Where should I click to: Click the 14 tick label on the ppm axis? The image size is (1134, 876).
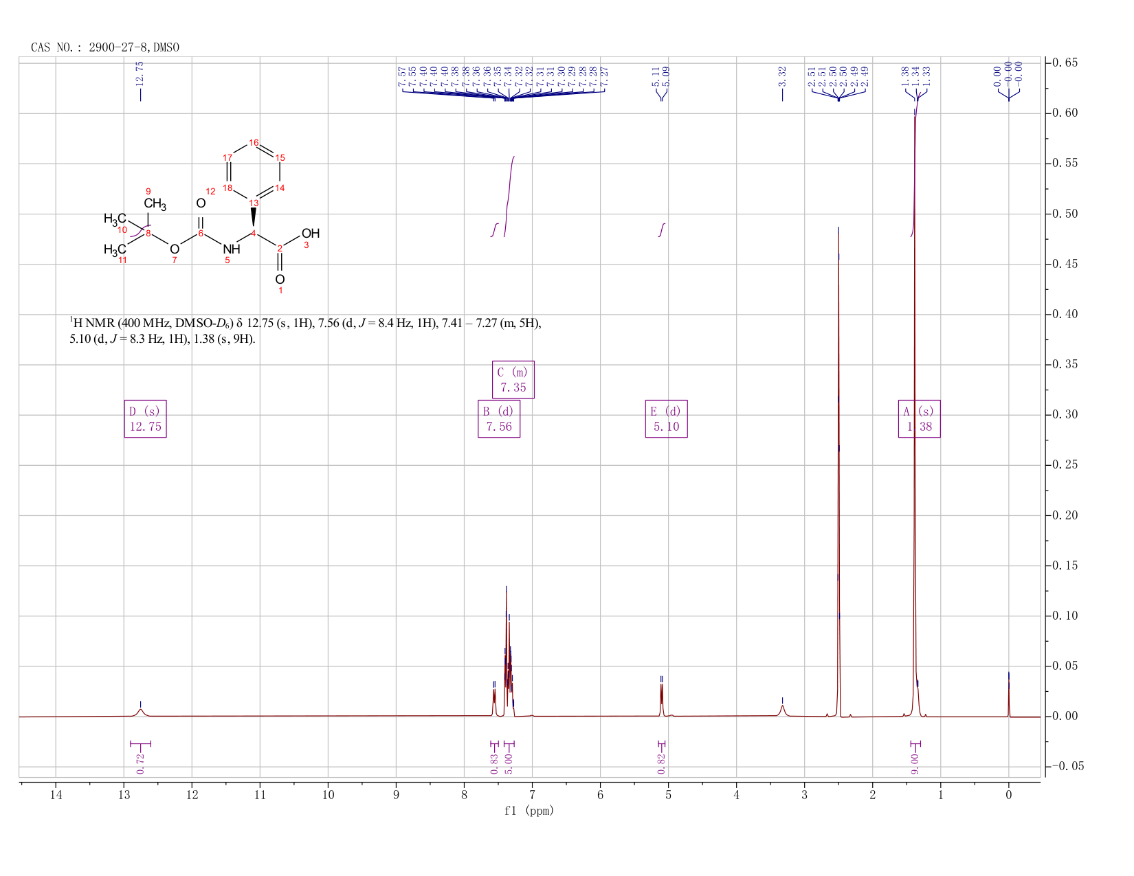[56, 794]
